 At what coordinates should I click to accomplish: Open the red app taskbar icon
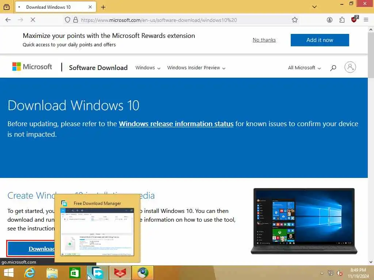[x=120, y=273]
